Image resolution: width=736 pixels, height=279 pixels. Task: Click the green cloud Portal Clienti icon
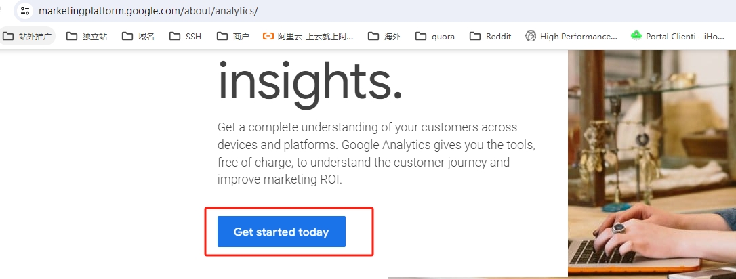636,36
